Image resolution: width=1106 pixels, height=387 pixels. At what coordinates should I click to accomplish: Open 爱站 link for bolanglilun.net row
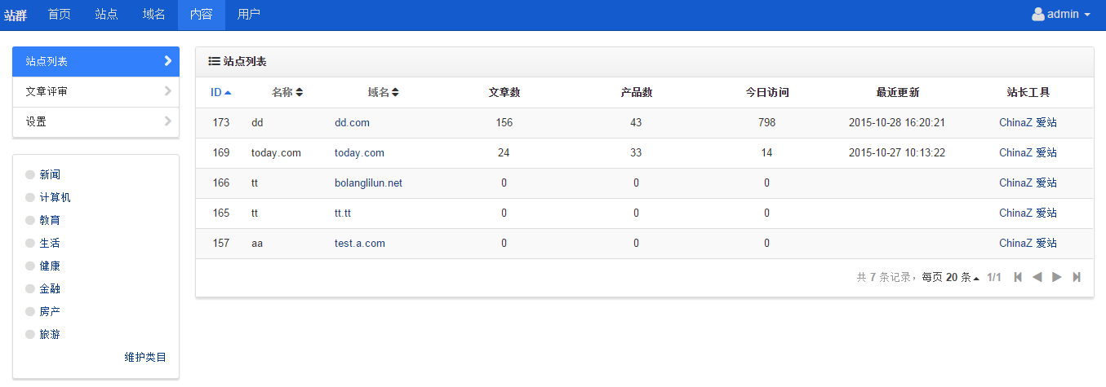(1046, 183)
